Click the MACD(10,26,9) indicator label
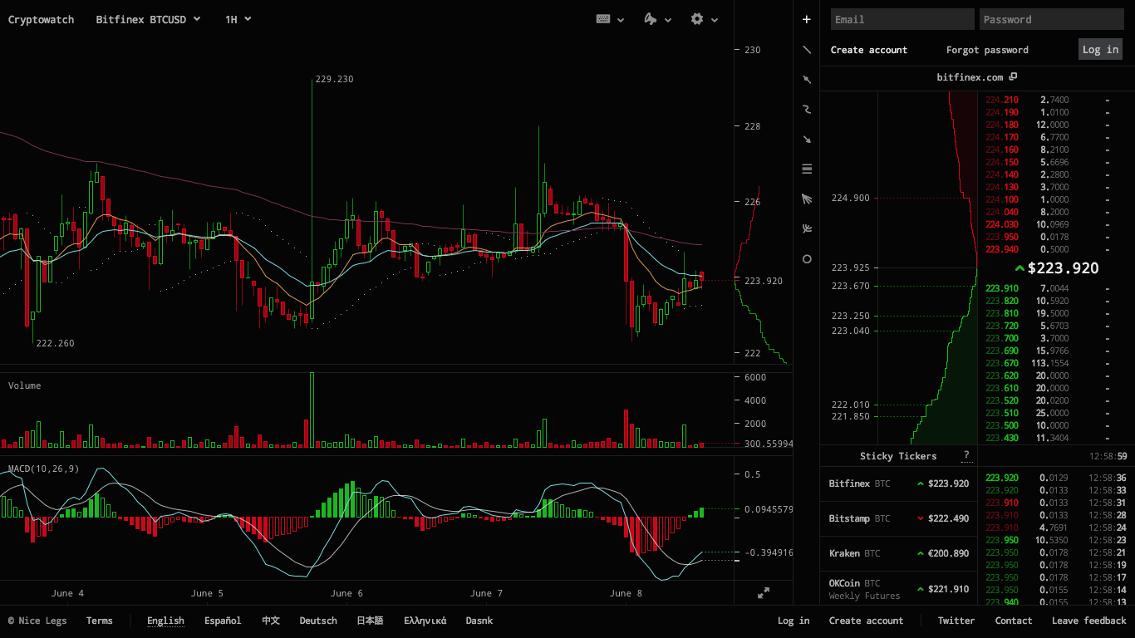Image resolution: width=1135 pixels, height=638 pixels. tap(44, 469)
